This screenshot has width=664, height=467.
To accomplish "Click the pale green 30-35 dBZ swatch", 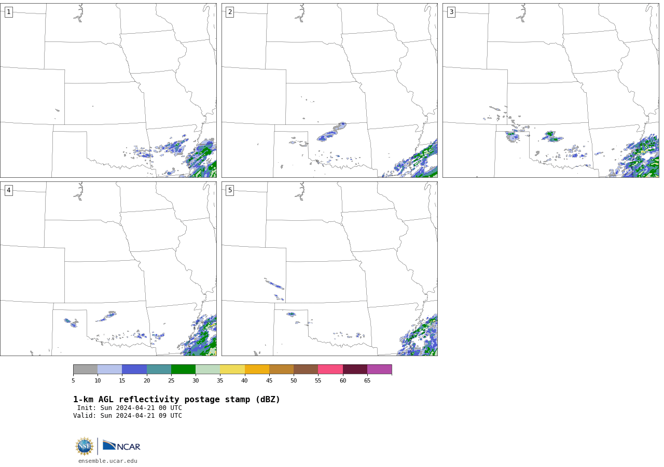I will tap(208, 370).
